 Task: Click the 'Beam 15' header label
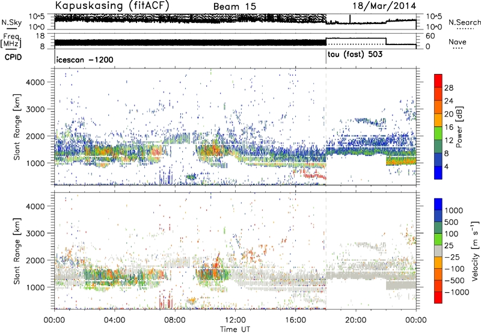(234, 7)
